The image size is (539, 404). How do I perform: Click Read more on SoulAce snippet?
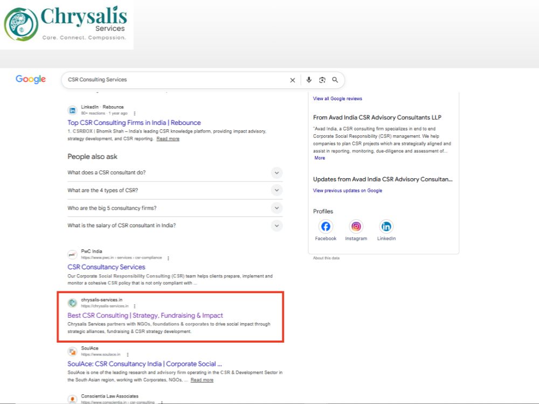(x=202, y=380)
